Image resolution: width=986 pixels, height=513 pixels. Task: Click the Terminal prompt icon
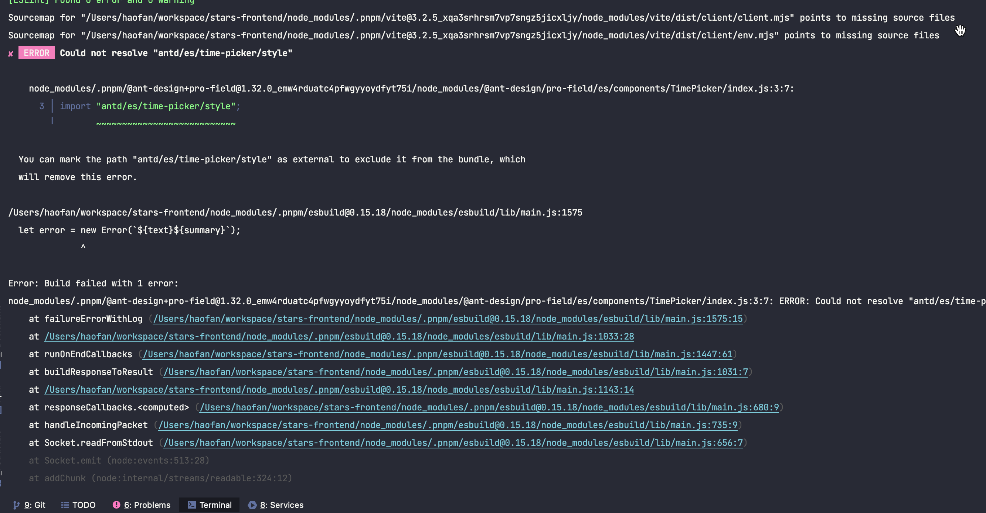(x=191, y=505)
